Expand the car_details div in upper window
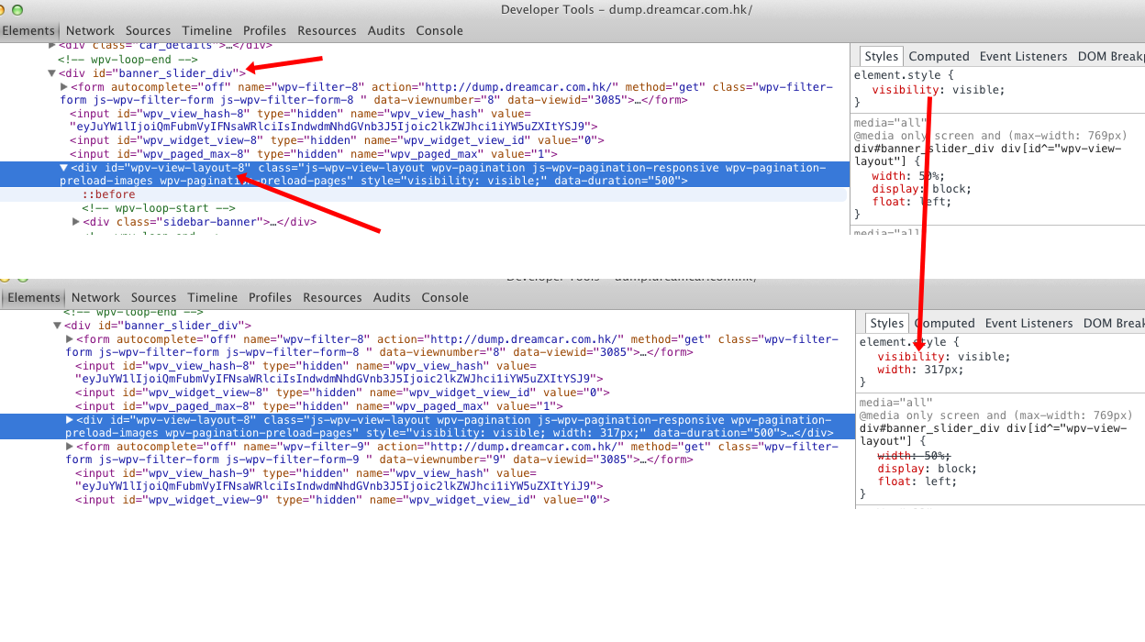This screenshot has height=642, width=1145. [52, 45]
